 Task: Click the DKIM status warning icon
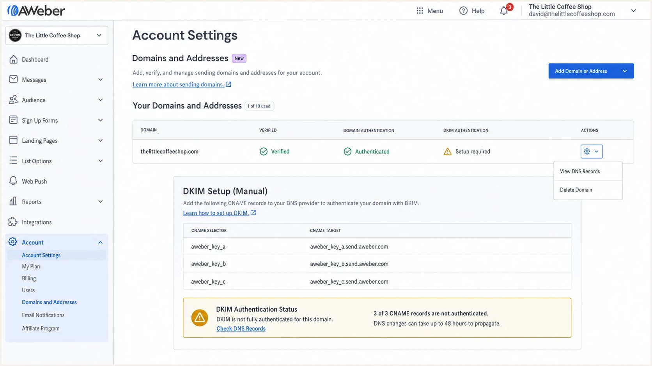click(x=200, y=318)
